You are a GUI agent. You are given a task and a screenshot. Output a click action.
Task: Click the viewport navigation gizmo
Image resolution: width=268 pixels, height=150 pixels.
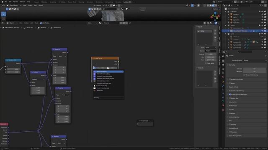[215, 17]
